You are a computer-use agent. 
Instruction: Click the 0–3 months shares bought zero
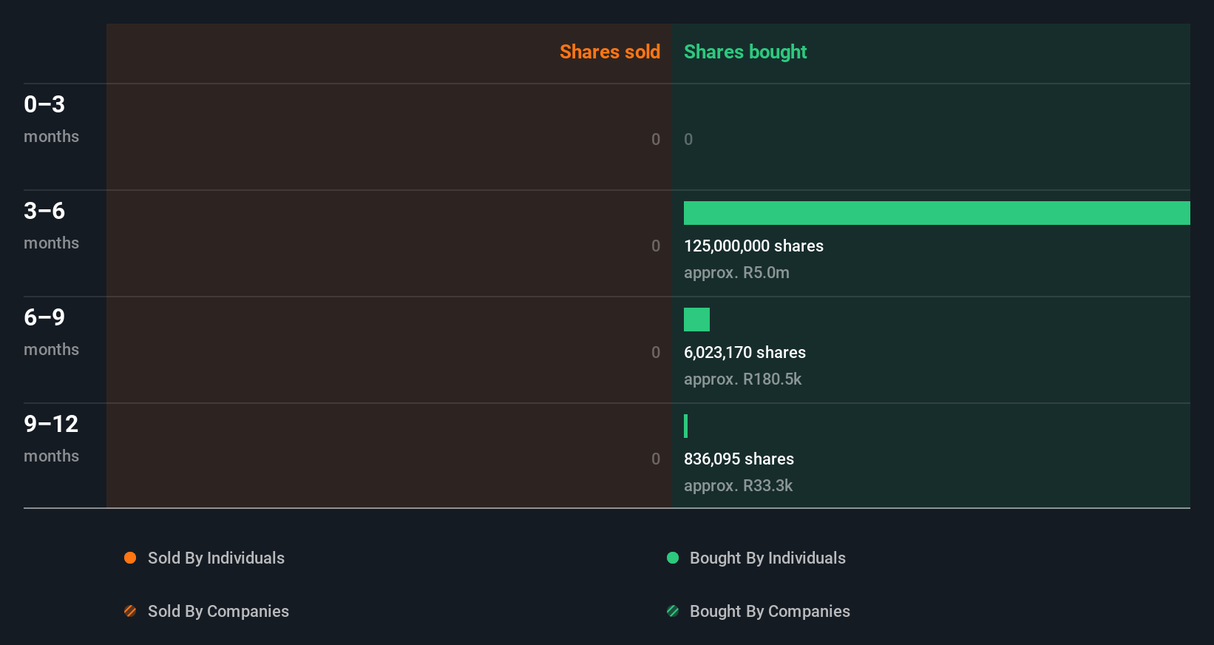pos(688,139)
